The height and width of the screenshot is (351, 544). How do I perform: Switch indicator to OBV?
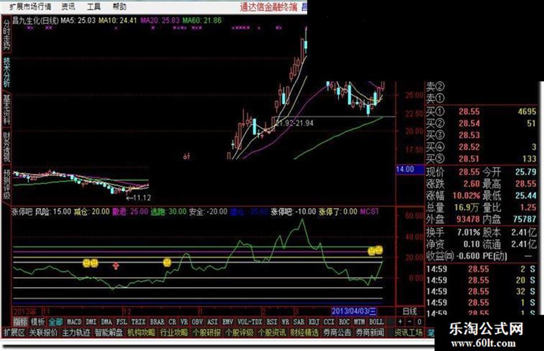(197, 322)
